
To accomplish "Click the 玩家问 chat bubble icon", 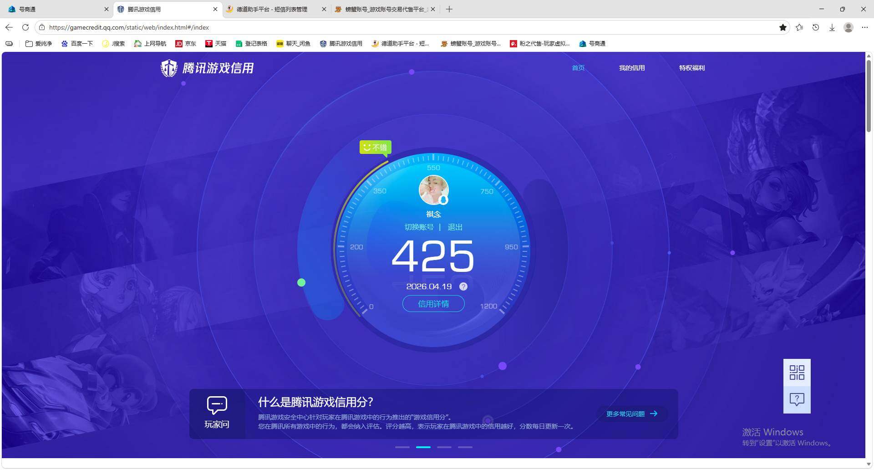I will coord(217,405).
